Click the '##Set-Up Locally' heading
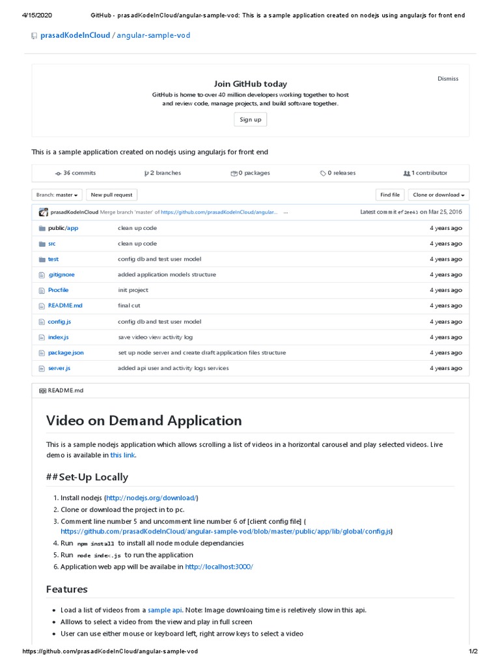The height and width of the screenshot is (667, 500). [87, 477]
